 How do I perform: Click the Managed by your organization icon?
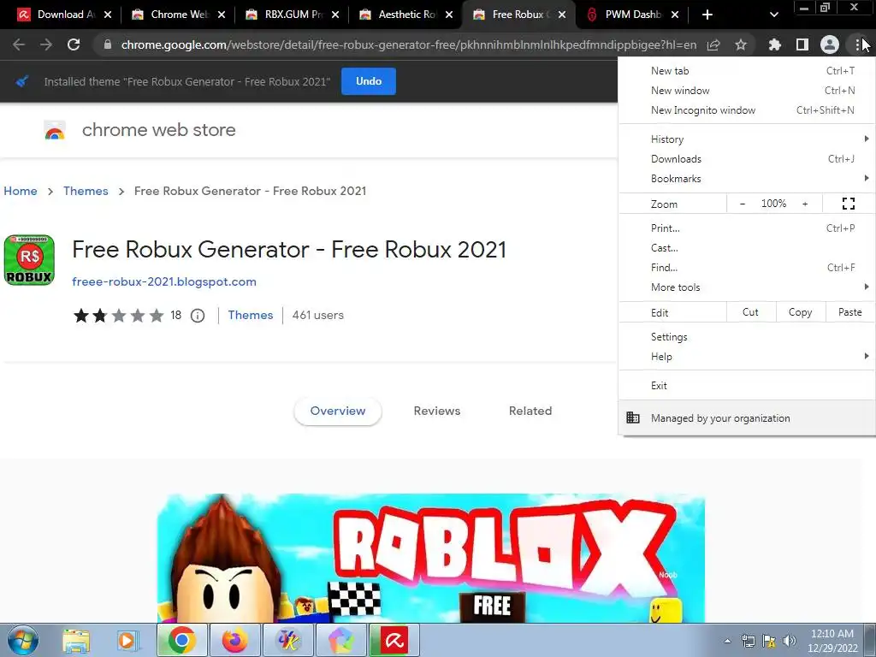coord(633,417)
